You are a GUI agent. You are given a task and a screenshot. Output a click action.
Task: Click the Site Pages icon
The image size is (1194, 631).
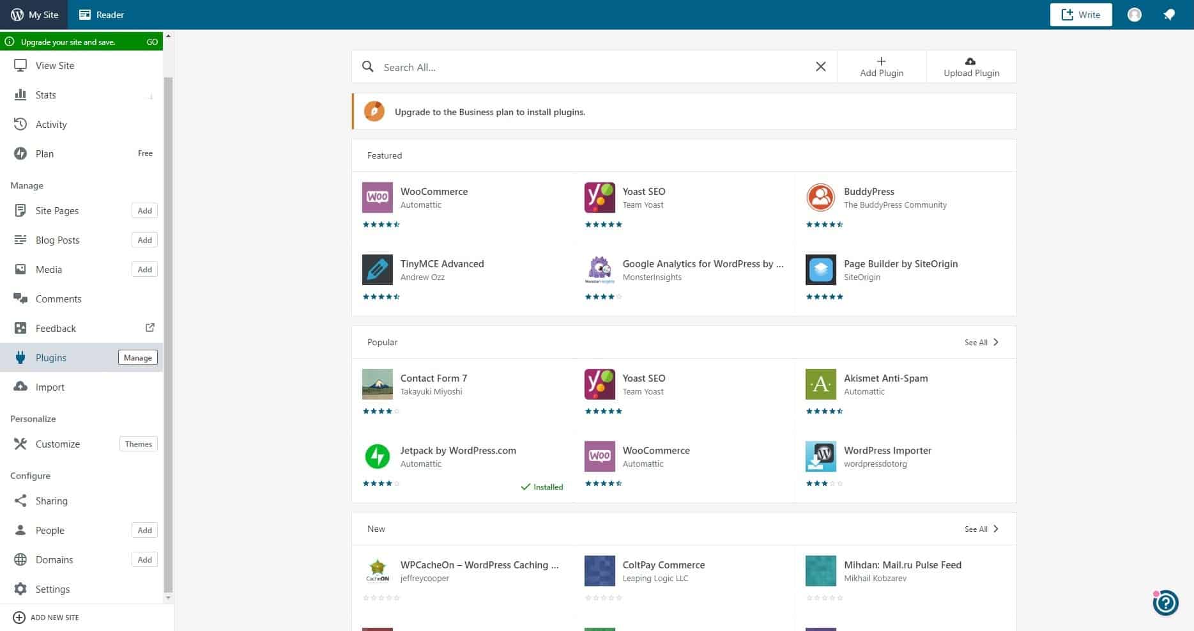[20, 210]
